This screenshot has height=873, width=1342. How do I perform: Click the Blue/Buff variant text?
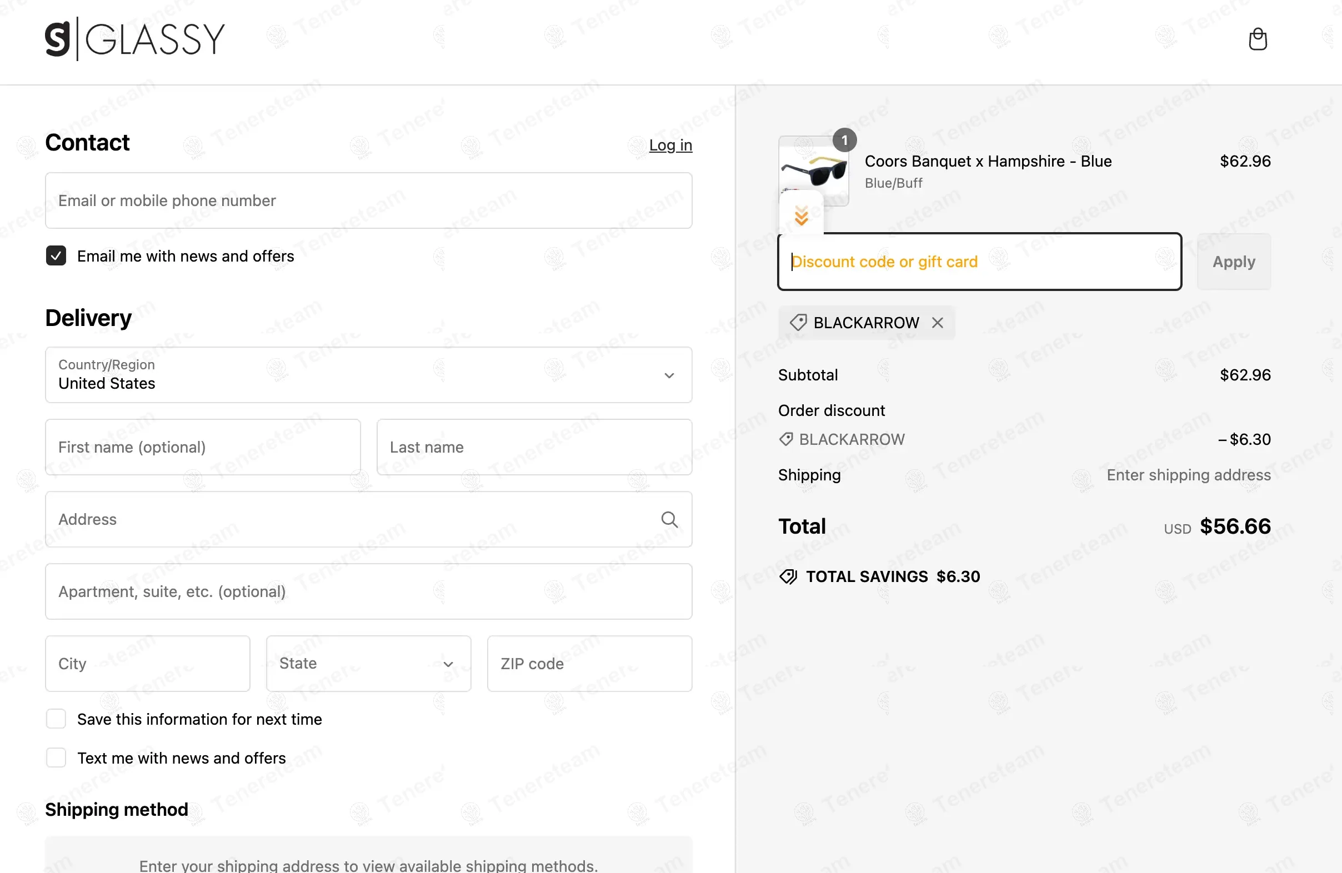point(893,183)
